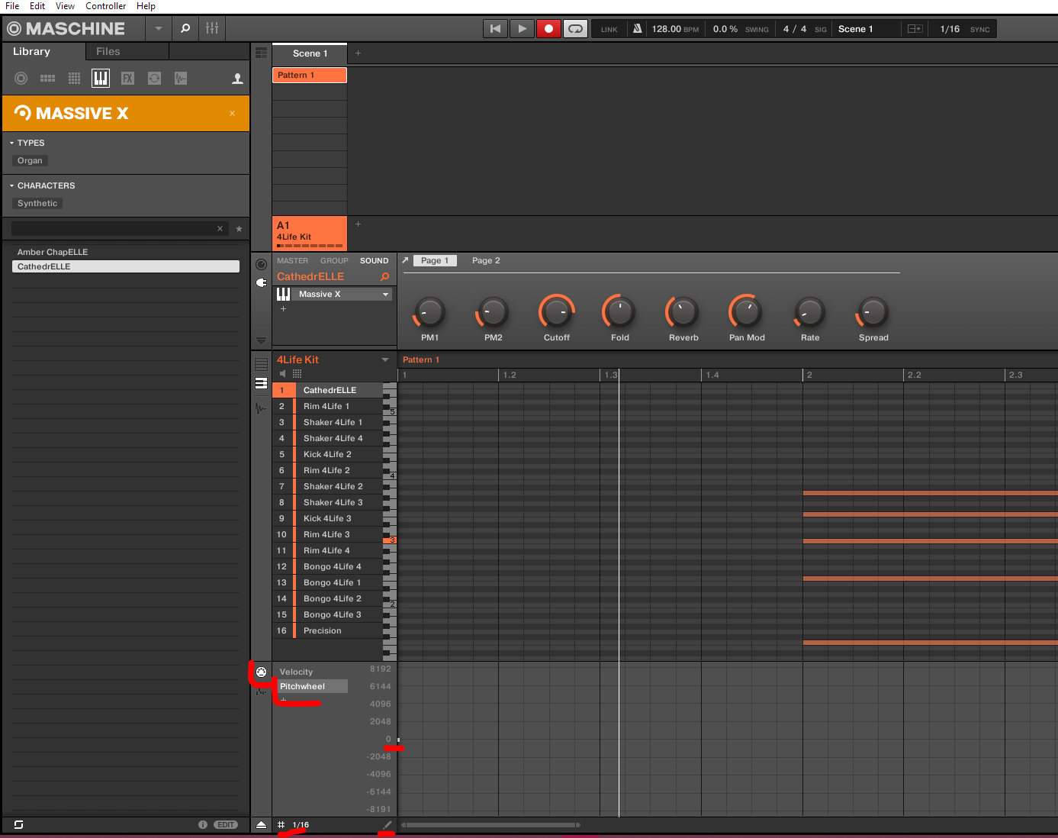1058x838 pixels.
Task: Click the favorites star next to search
Action: coord(239,228)
